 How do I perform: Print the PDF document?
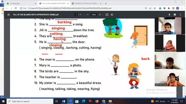175,15
